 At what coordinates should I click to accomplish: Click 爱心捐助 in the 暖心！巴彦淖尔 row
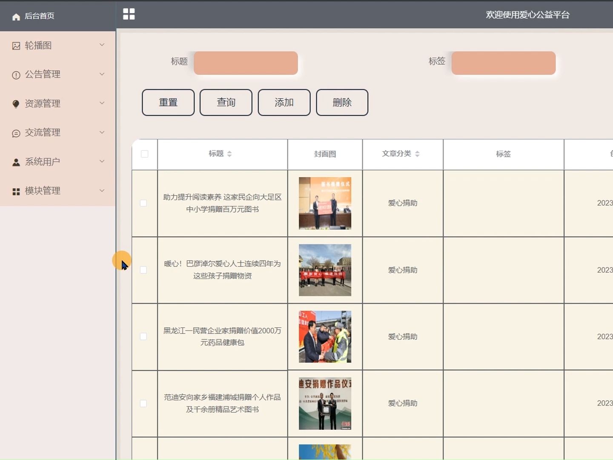click(x=403, y=270)
